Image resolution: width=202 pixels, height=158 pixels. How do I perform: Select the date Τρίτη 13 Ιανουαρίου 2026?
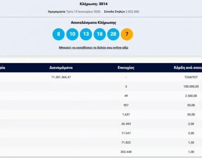coord(83,12)
